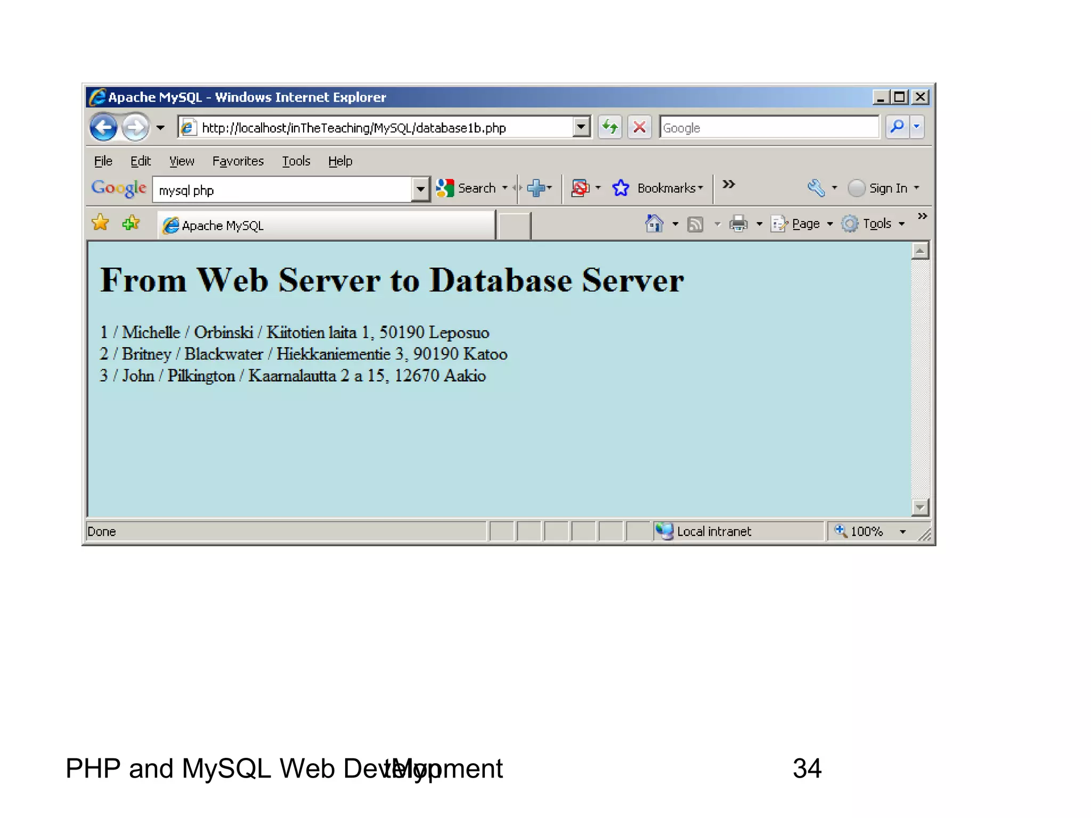Click the blue plus toolbar icon
The width and height of the screenshot is (1091, 818).
click(x=536, y=188)
